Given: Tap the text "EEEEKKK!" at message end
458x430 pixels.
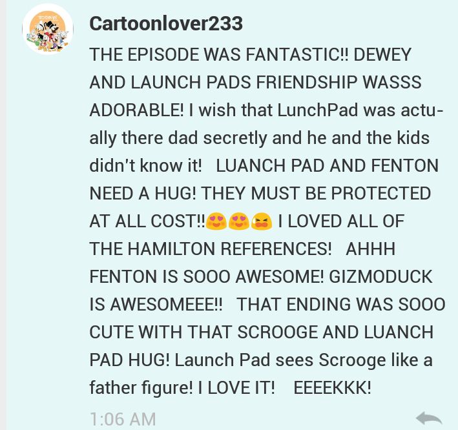Looking at the screenshot, I should tap(333, 388).
